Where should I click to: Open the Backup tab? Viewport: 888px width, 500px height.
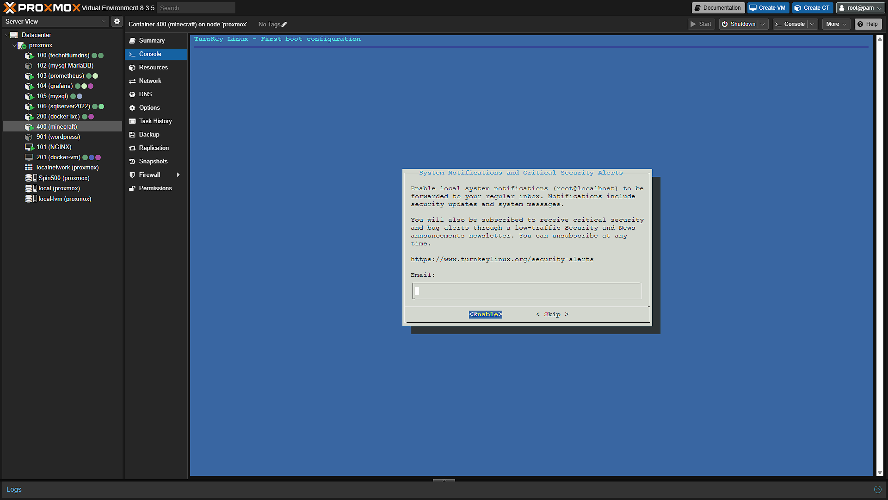(x=156, y=134)
